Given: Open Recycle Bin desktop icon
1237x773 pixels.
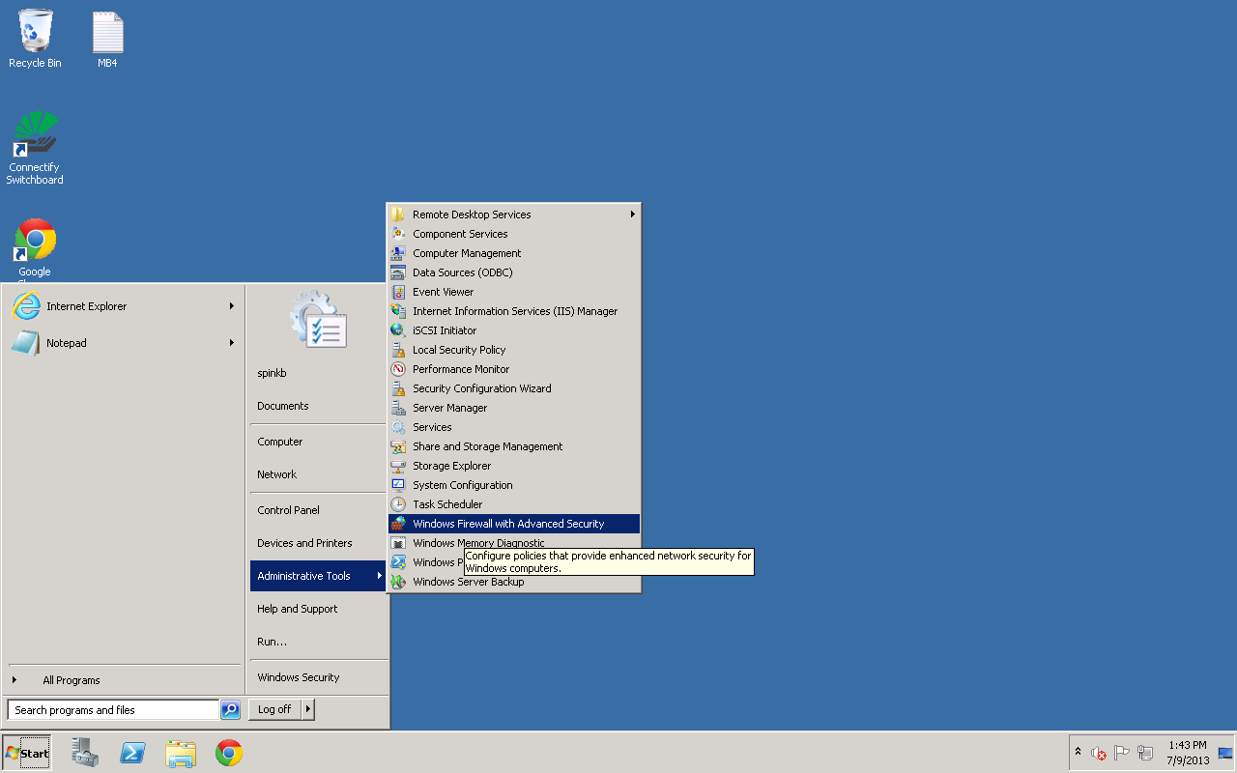Looking at the screenshot, I should pos(35,39).
